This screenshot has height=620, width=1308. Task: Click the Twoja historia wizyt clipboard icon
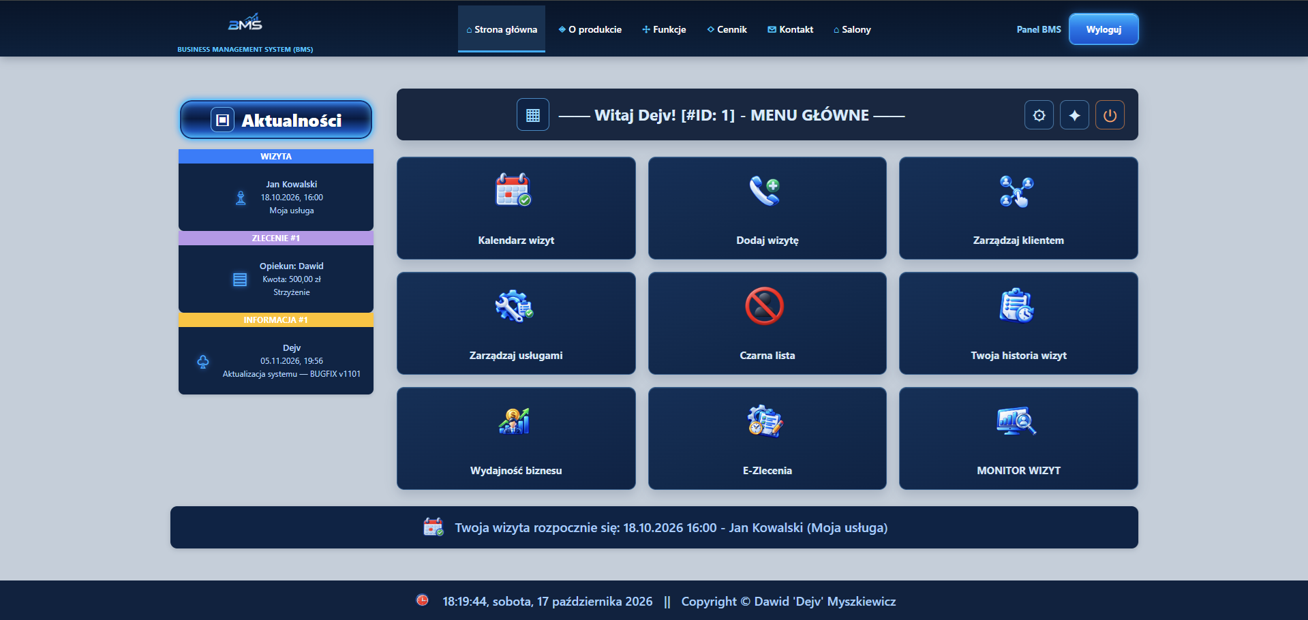tap(1016, 305)
